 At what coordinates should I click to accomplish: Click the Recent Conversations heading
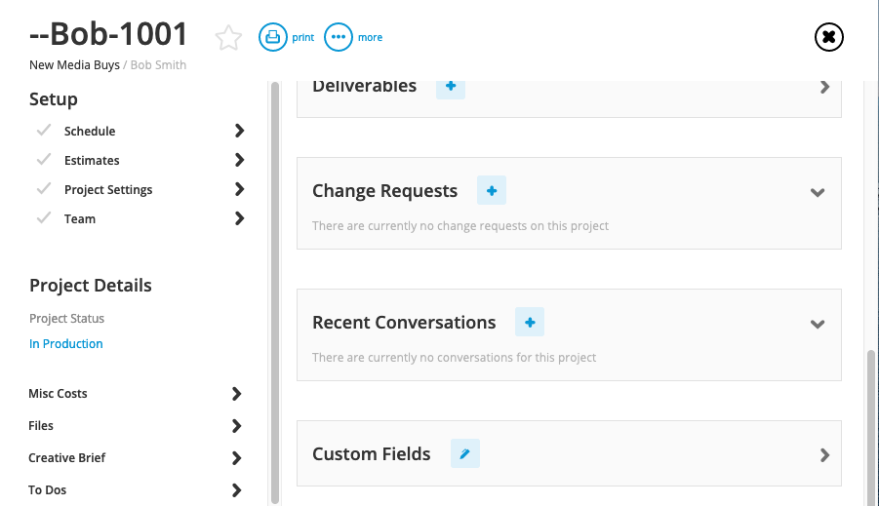pos(404,323)
